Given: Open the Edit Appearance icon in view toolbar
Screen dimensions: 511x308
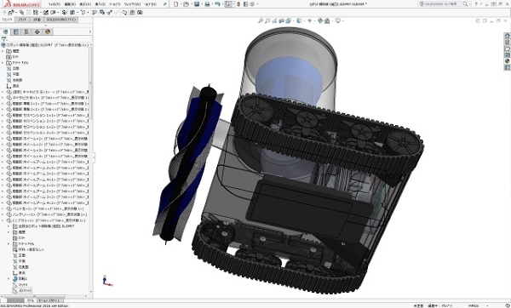Looking at the screenshot, I should click(320, 20).
